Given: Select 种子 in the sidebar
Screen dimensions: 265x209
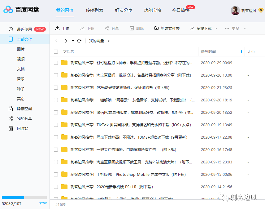Looking at the screenshot, I should tap(21, 89).
